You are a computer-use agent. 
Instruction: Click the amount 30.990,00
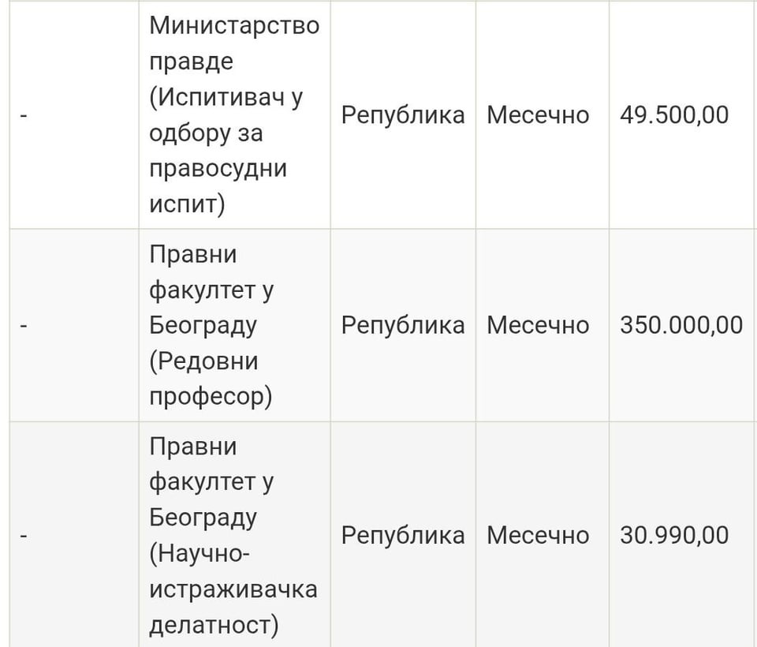click(x=674, y=536)
